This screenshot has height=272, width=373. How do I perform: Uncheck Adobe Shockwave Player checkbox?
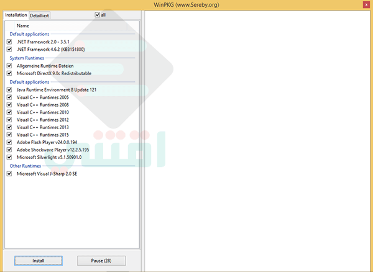pos(9,150)
